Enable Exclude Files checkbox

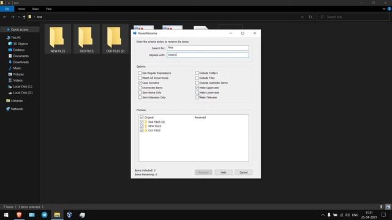tap(197, 78)
